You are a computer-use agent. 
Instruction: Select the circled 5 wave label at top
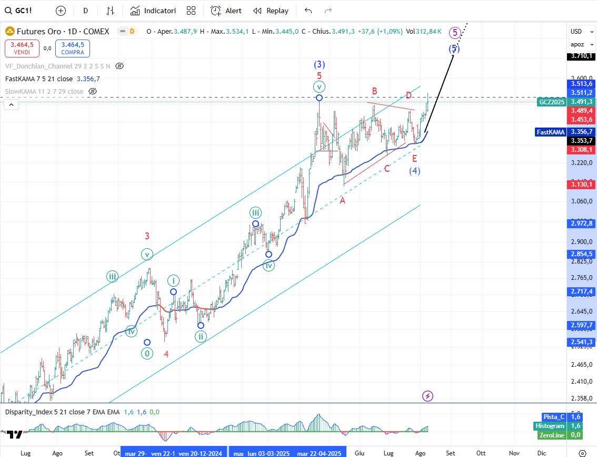(455, 33)
